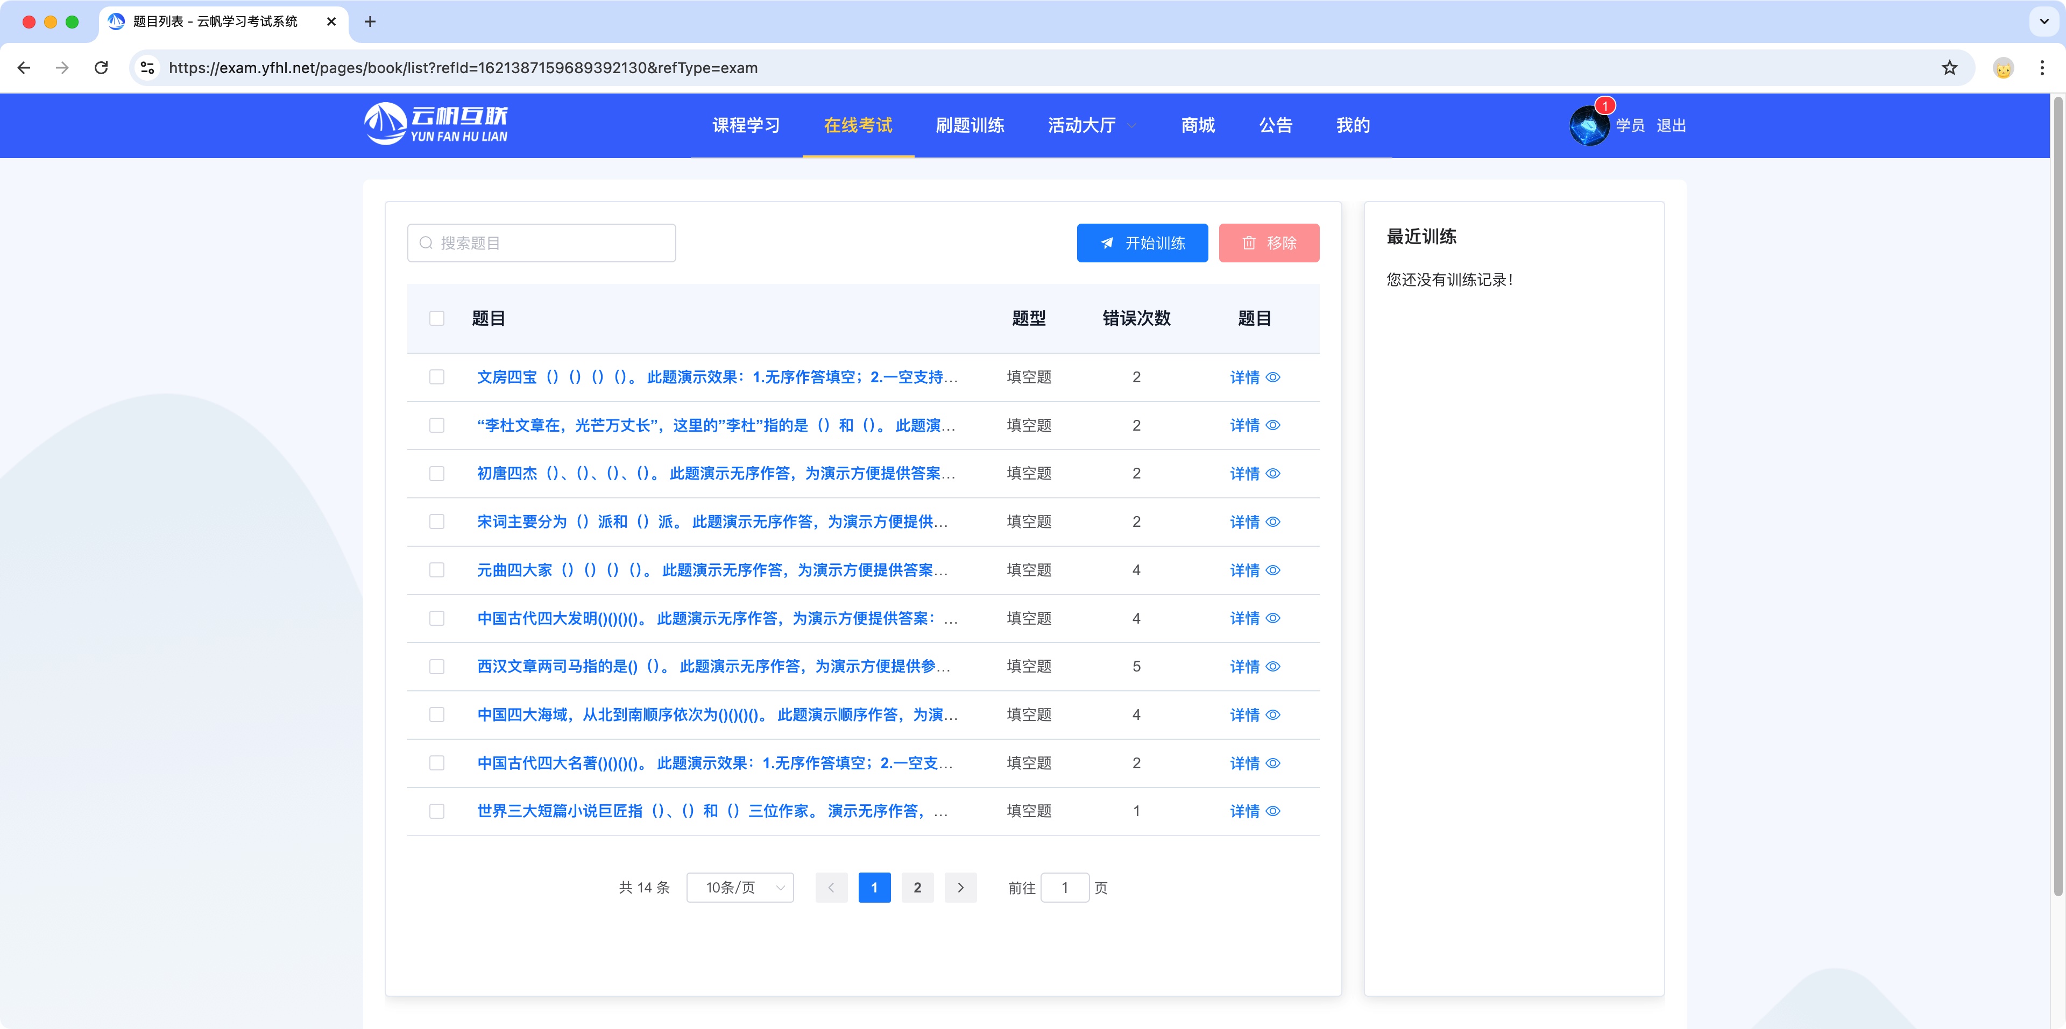2066x1029 pixels.
Task: Click the 退出 logout link
Action: 1671,125
